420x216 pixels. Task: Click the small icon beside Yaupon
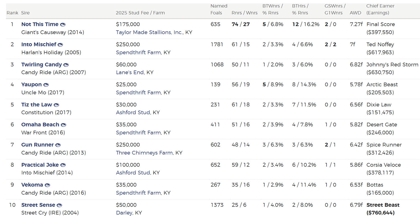[x=46, y=85]
